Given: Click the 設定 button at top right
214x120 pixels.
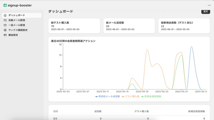Looking at the screenshot, I should point(206,11).
